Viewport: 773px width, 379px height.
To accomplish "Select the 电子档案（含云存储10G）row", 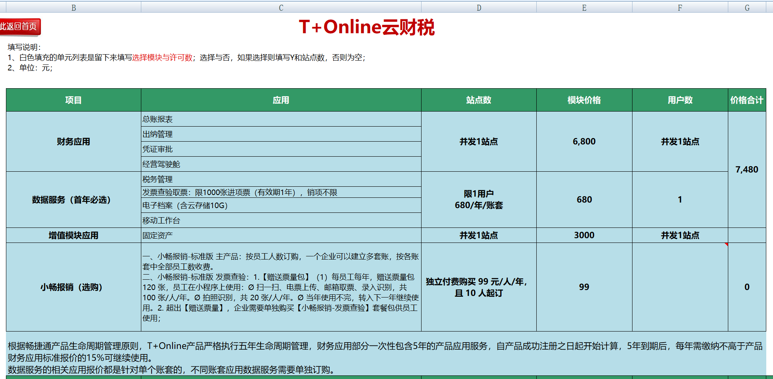I will click(x=281, y=205).
